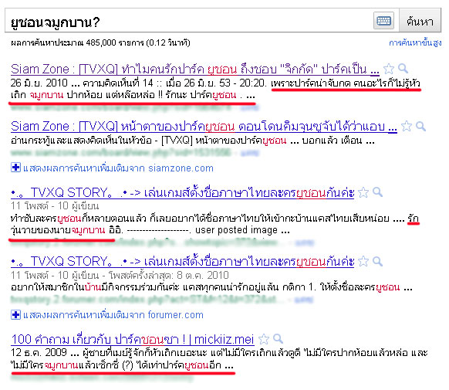This screenshot has width=449, height=390.
Task: Open the การค้นหาขั้นสูง advanced search link
Action: tap(415, 43)
